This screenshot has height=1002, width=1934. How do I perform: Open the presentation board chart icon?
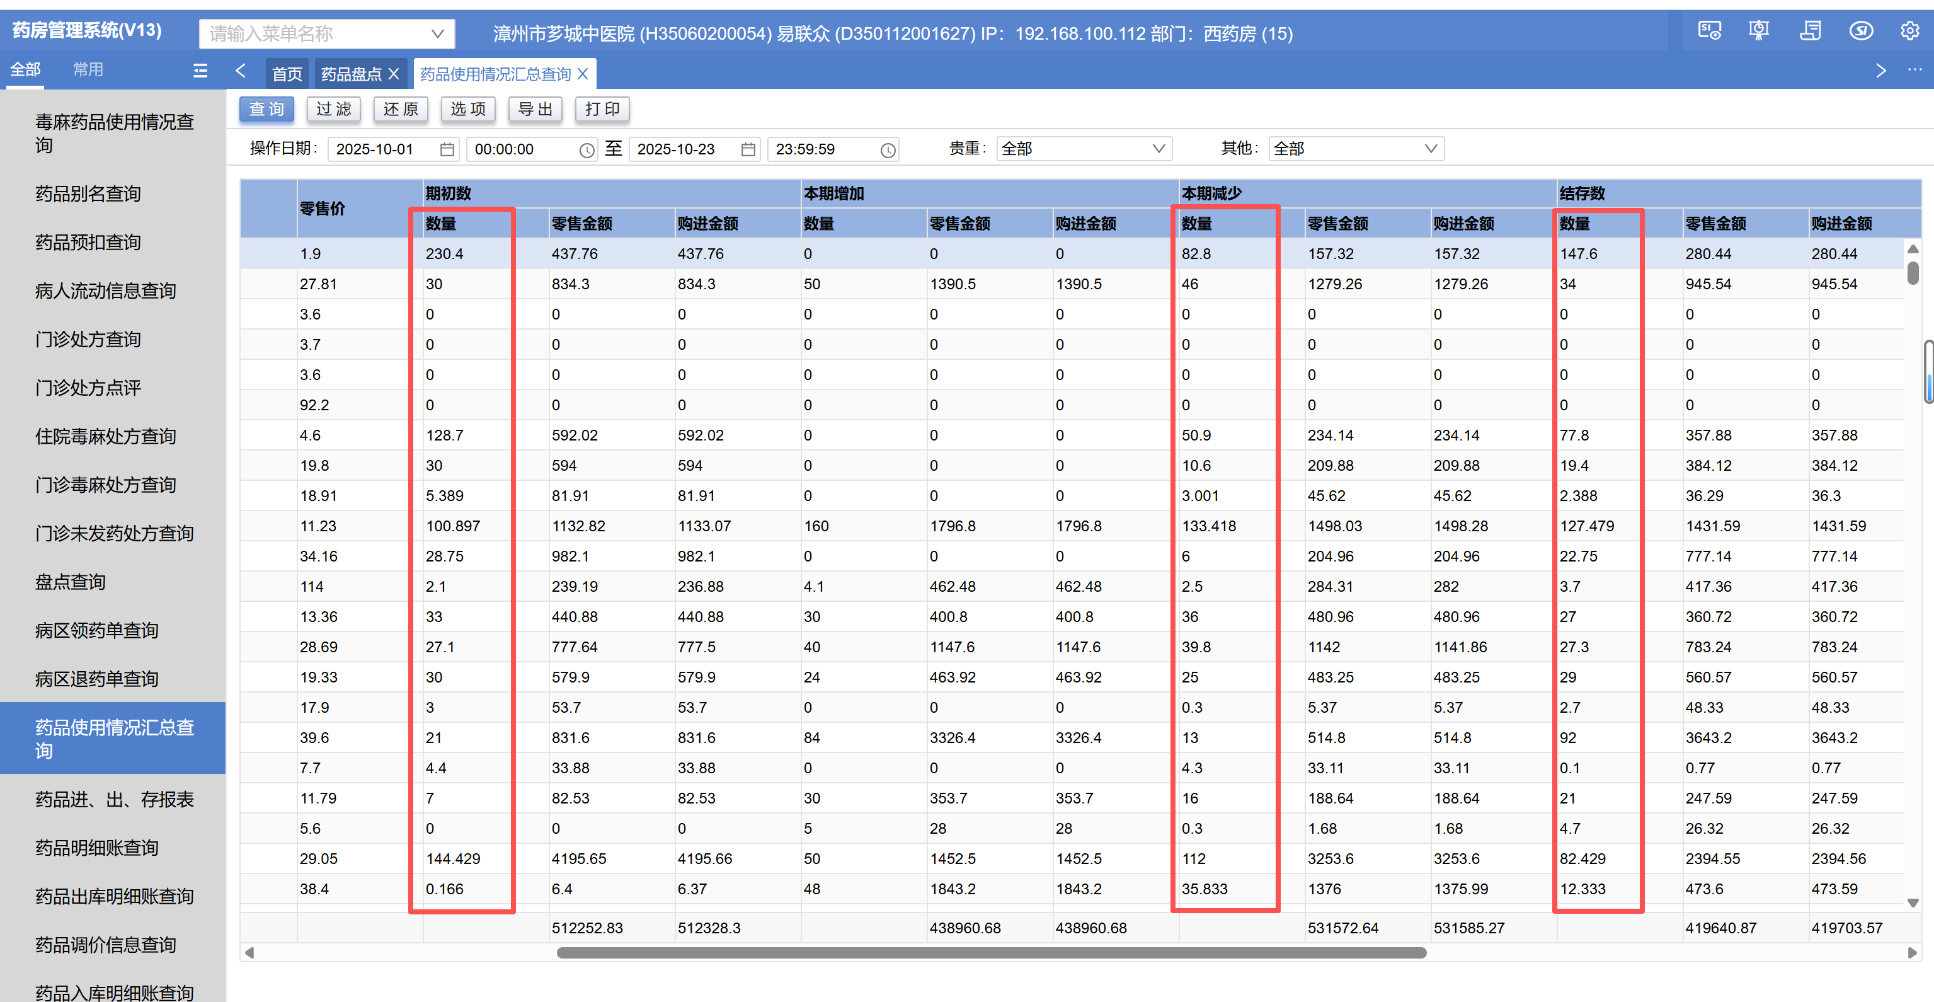coord(1758,31)
